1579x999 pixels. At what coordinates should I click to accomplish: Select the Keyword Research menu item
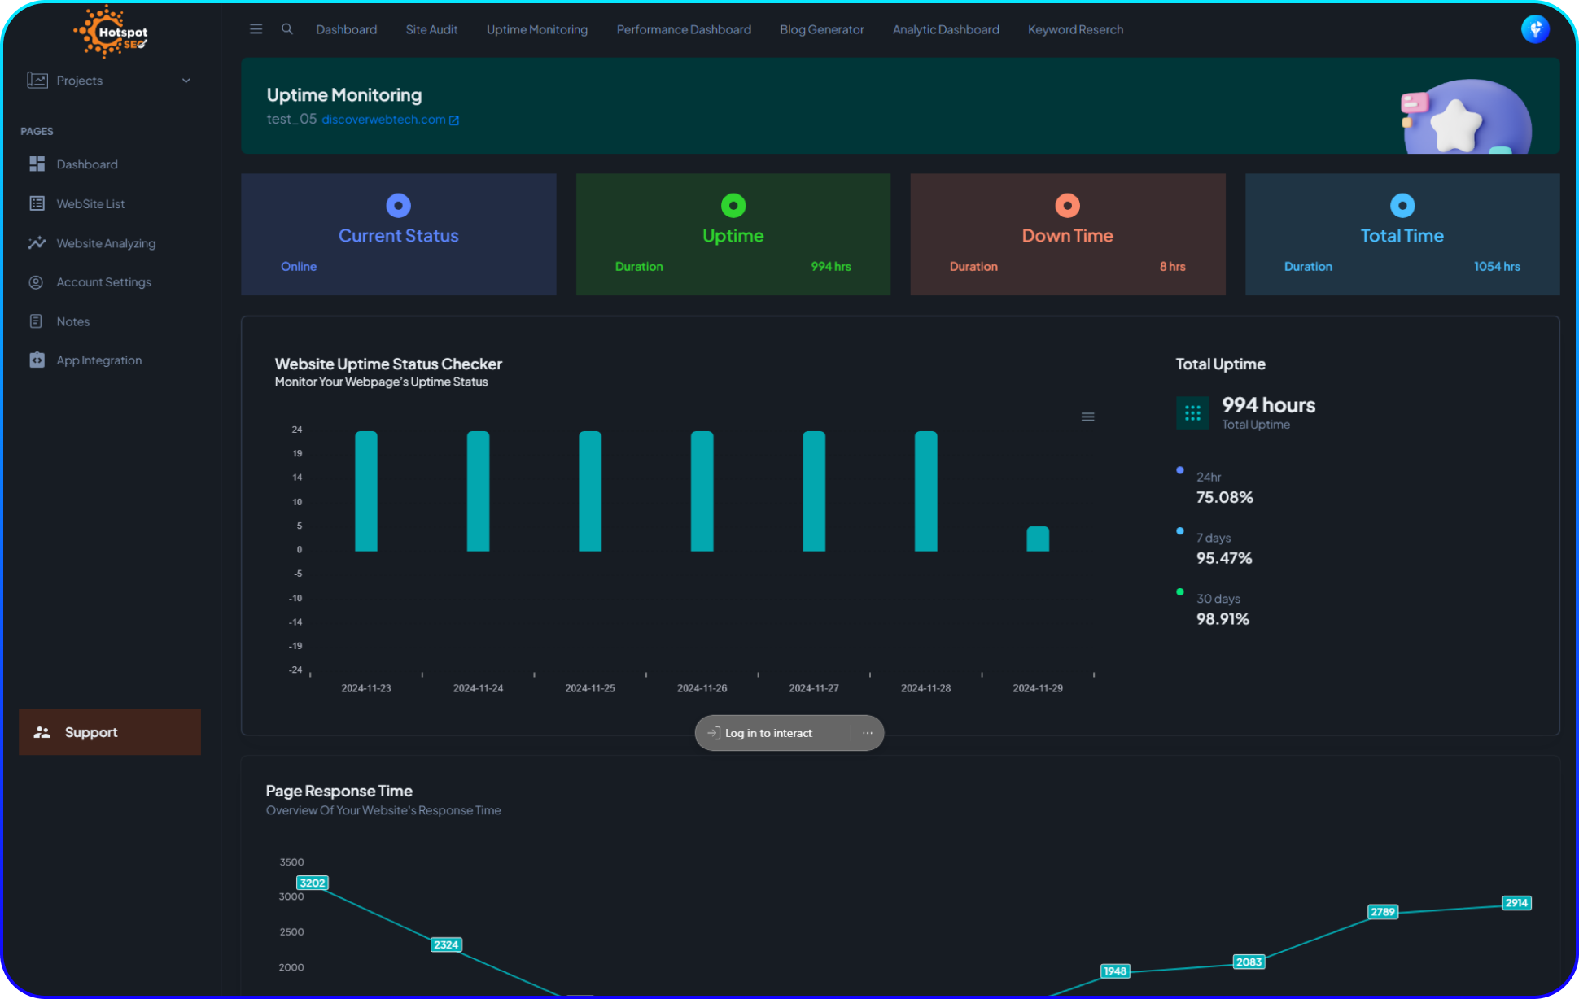point(1075,28)
